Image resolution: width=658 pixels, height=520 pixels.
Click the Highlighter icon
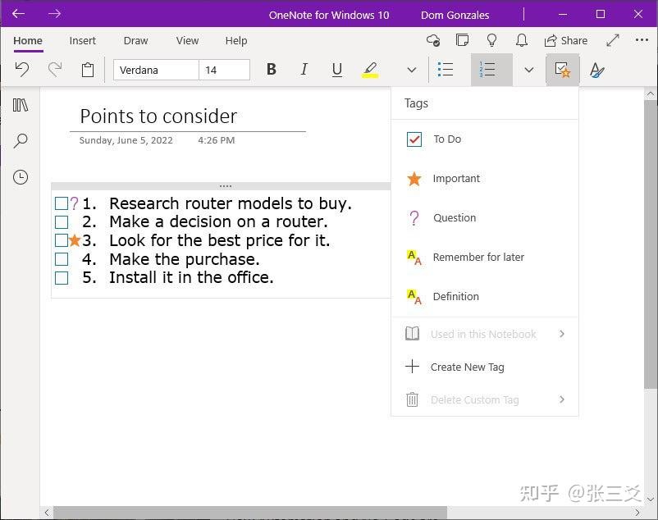click(370, 70)
